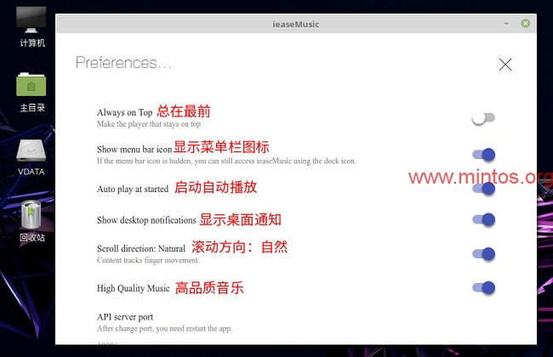Click the 'Always on Top' label

[124, 112]
